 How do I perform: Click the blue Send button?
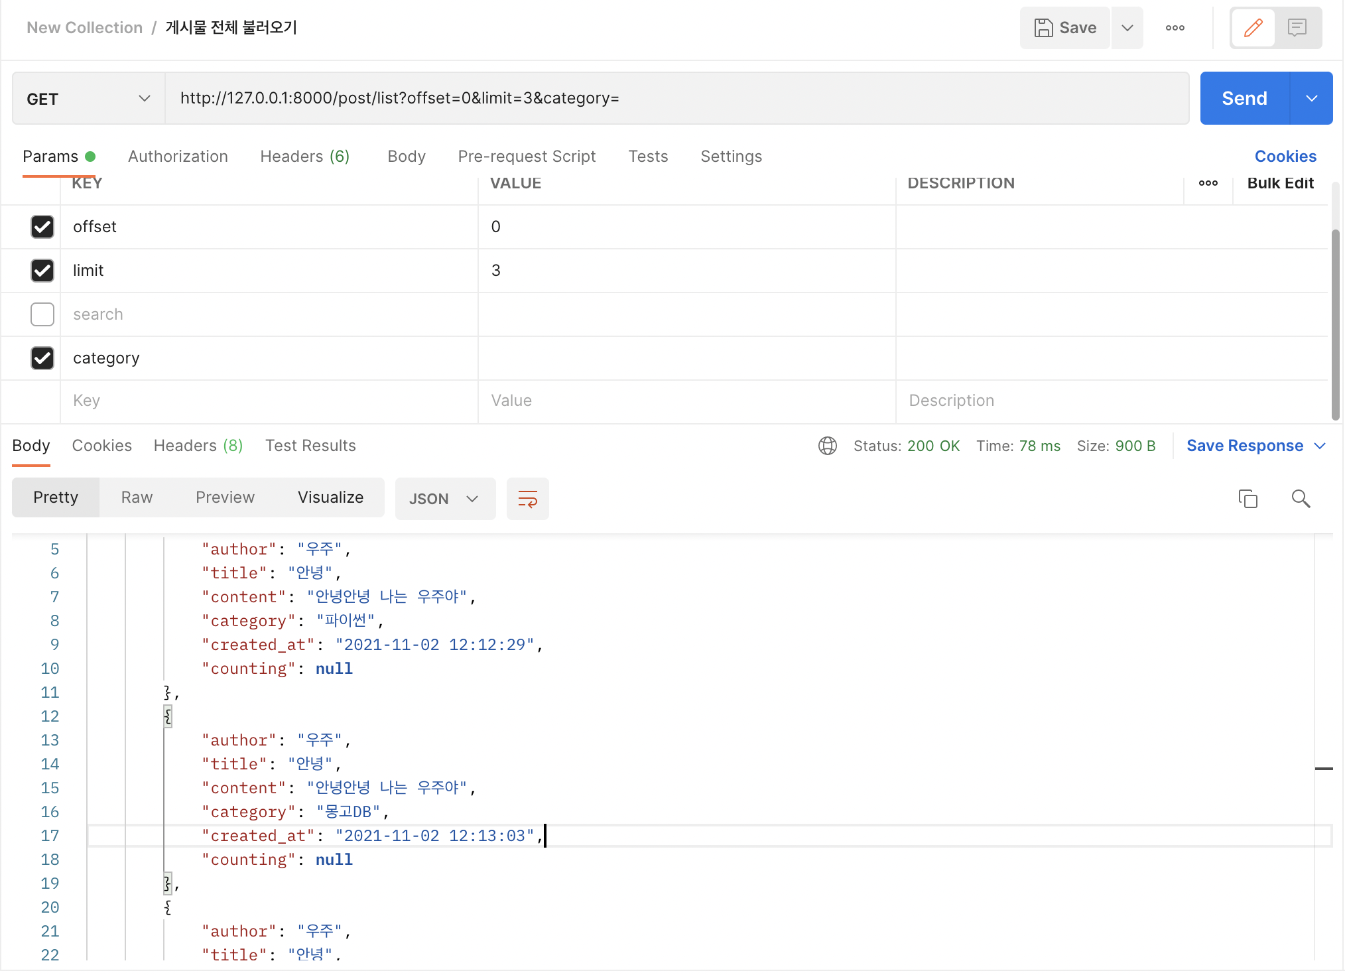click(x=1244, y=99)
